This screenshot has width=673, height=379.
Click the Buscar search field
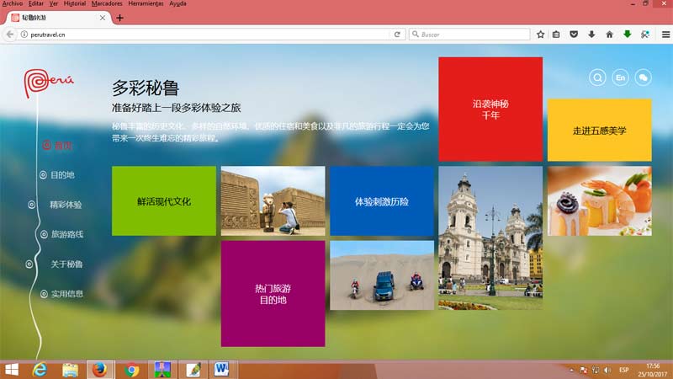pyautogui.click(x=470, y=35)
